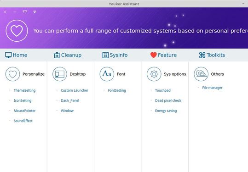Image resolution: width=248 pixels, height=172 pixels.
Task: Close app using purple header X button
Action: 5,12
